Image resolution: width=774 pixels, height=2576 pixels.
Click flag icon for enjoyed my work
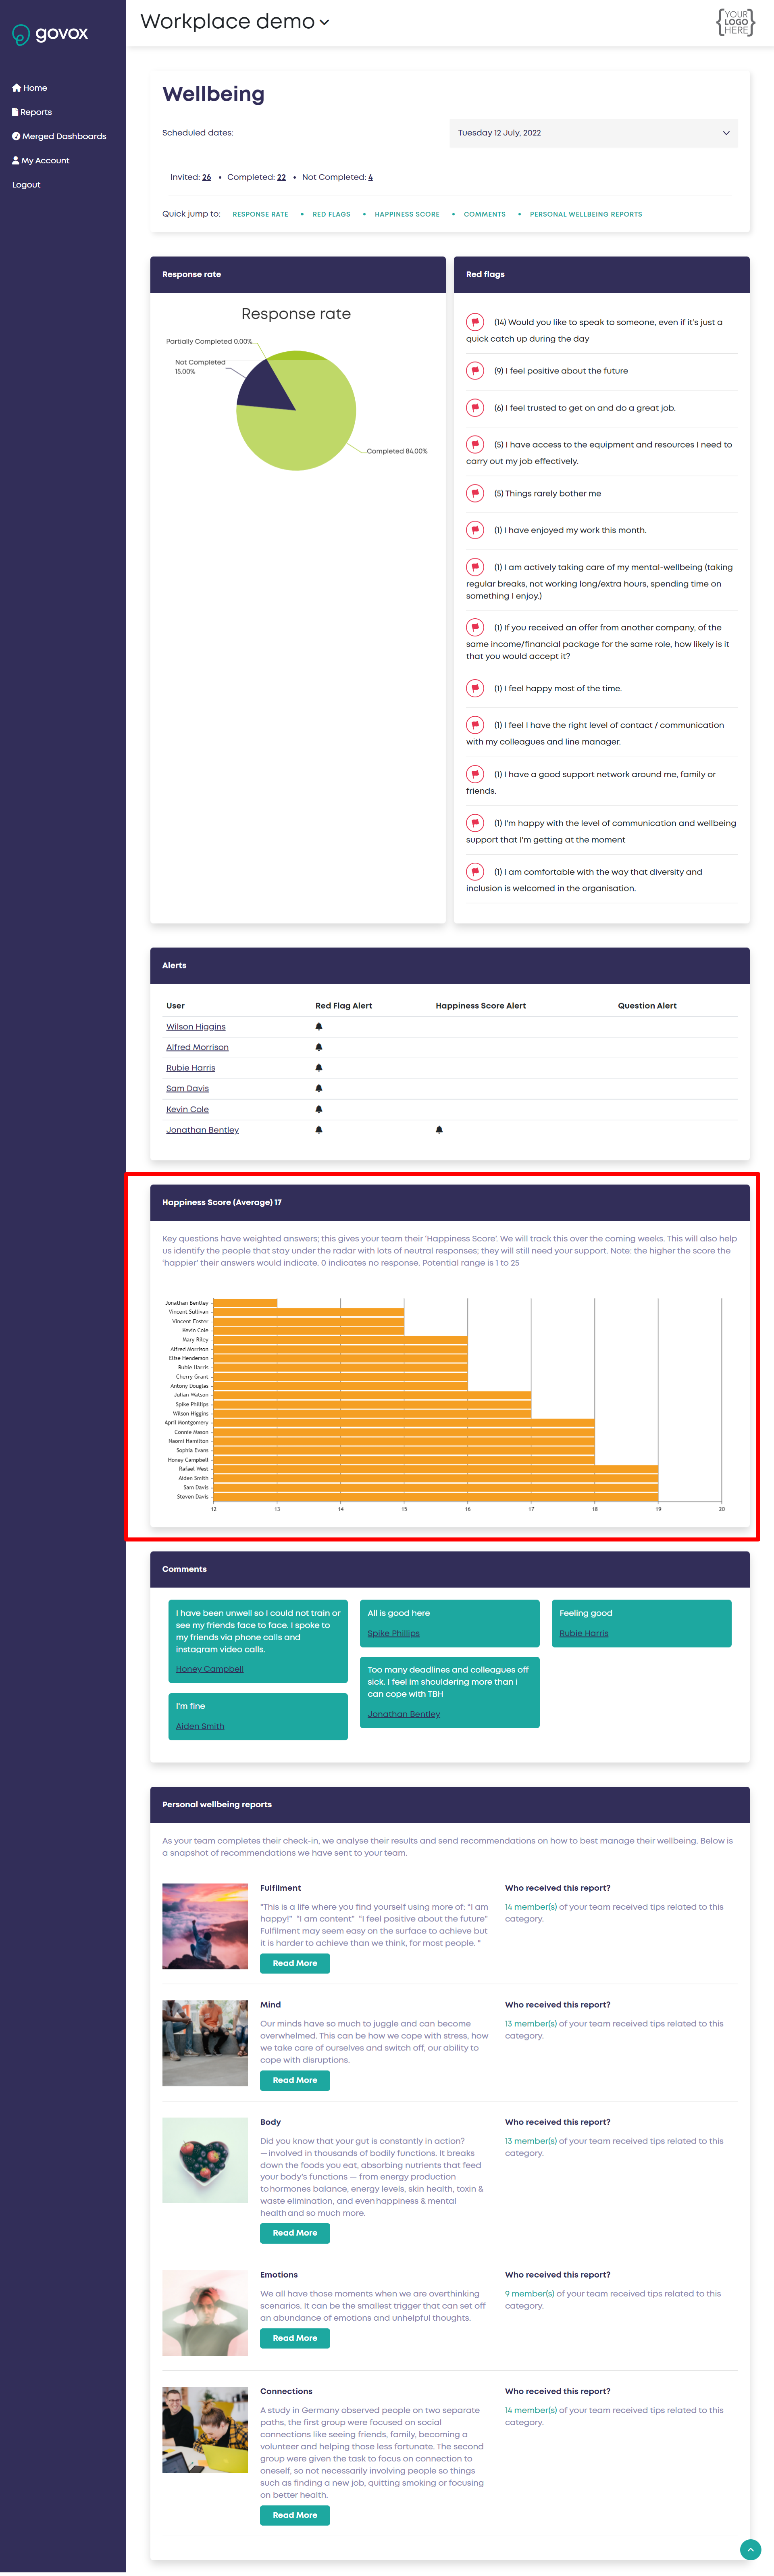click(475, 530)
